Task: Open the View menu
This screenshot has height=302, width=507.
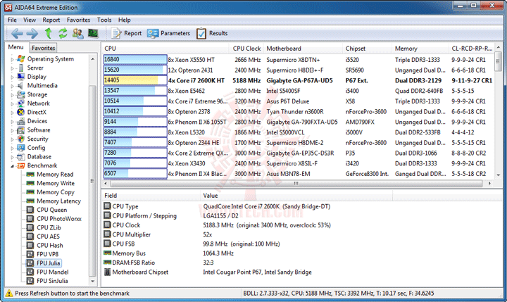Action: click(x=30, y=20)
